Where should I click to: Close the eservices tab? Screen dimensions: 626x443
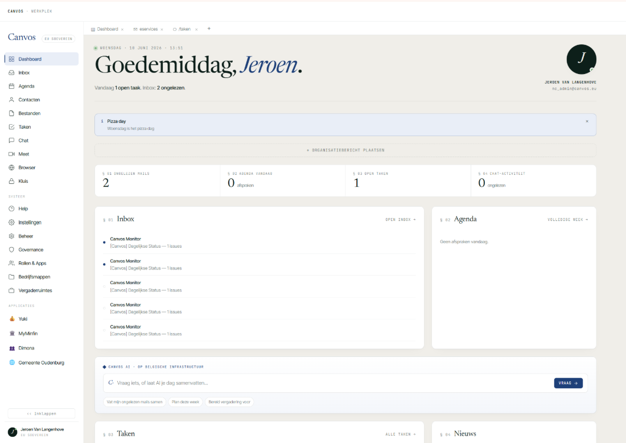pyautogui.click(x=162, y=30)
